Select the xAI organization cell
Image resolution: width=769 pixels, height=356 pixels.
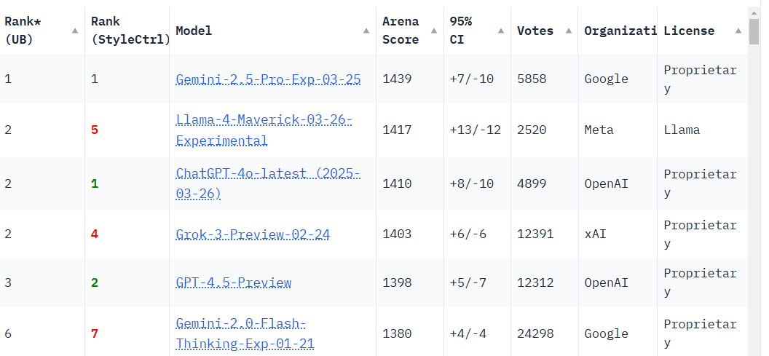pyautogui.click(x=595, y=234)
